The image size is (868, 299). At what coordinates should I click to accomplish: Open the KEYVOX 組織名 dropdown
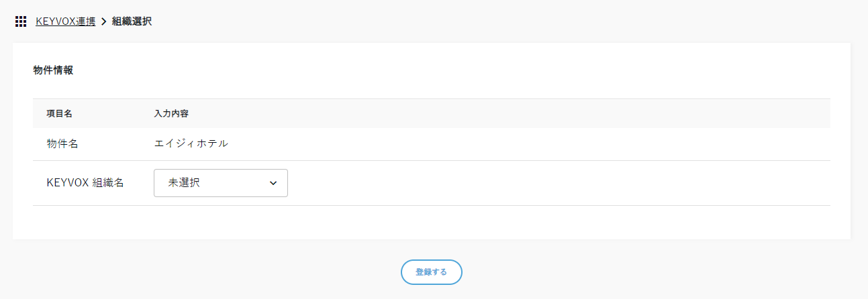pos(220,183)
